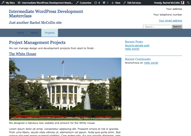The width and height of the screenshot is (191, 136).
Task: Click the admin bar search magnifier icon
Action: tap(188, 3)
